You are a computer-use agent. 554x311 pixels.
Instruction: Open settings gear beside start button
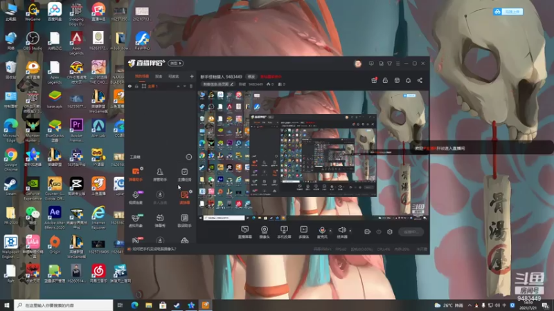(390, 232)
